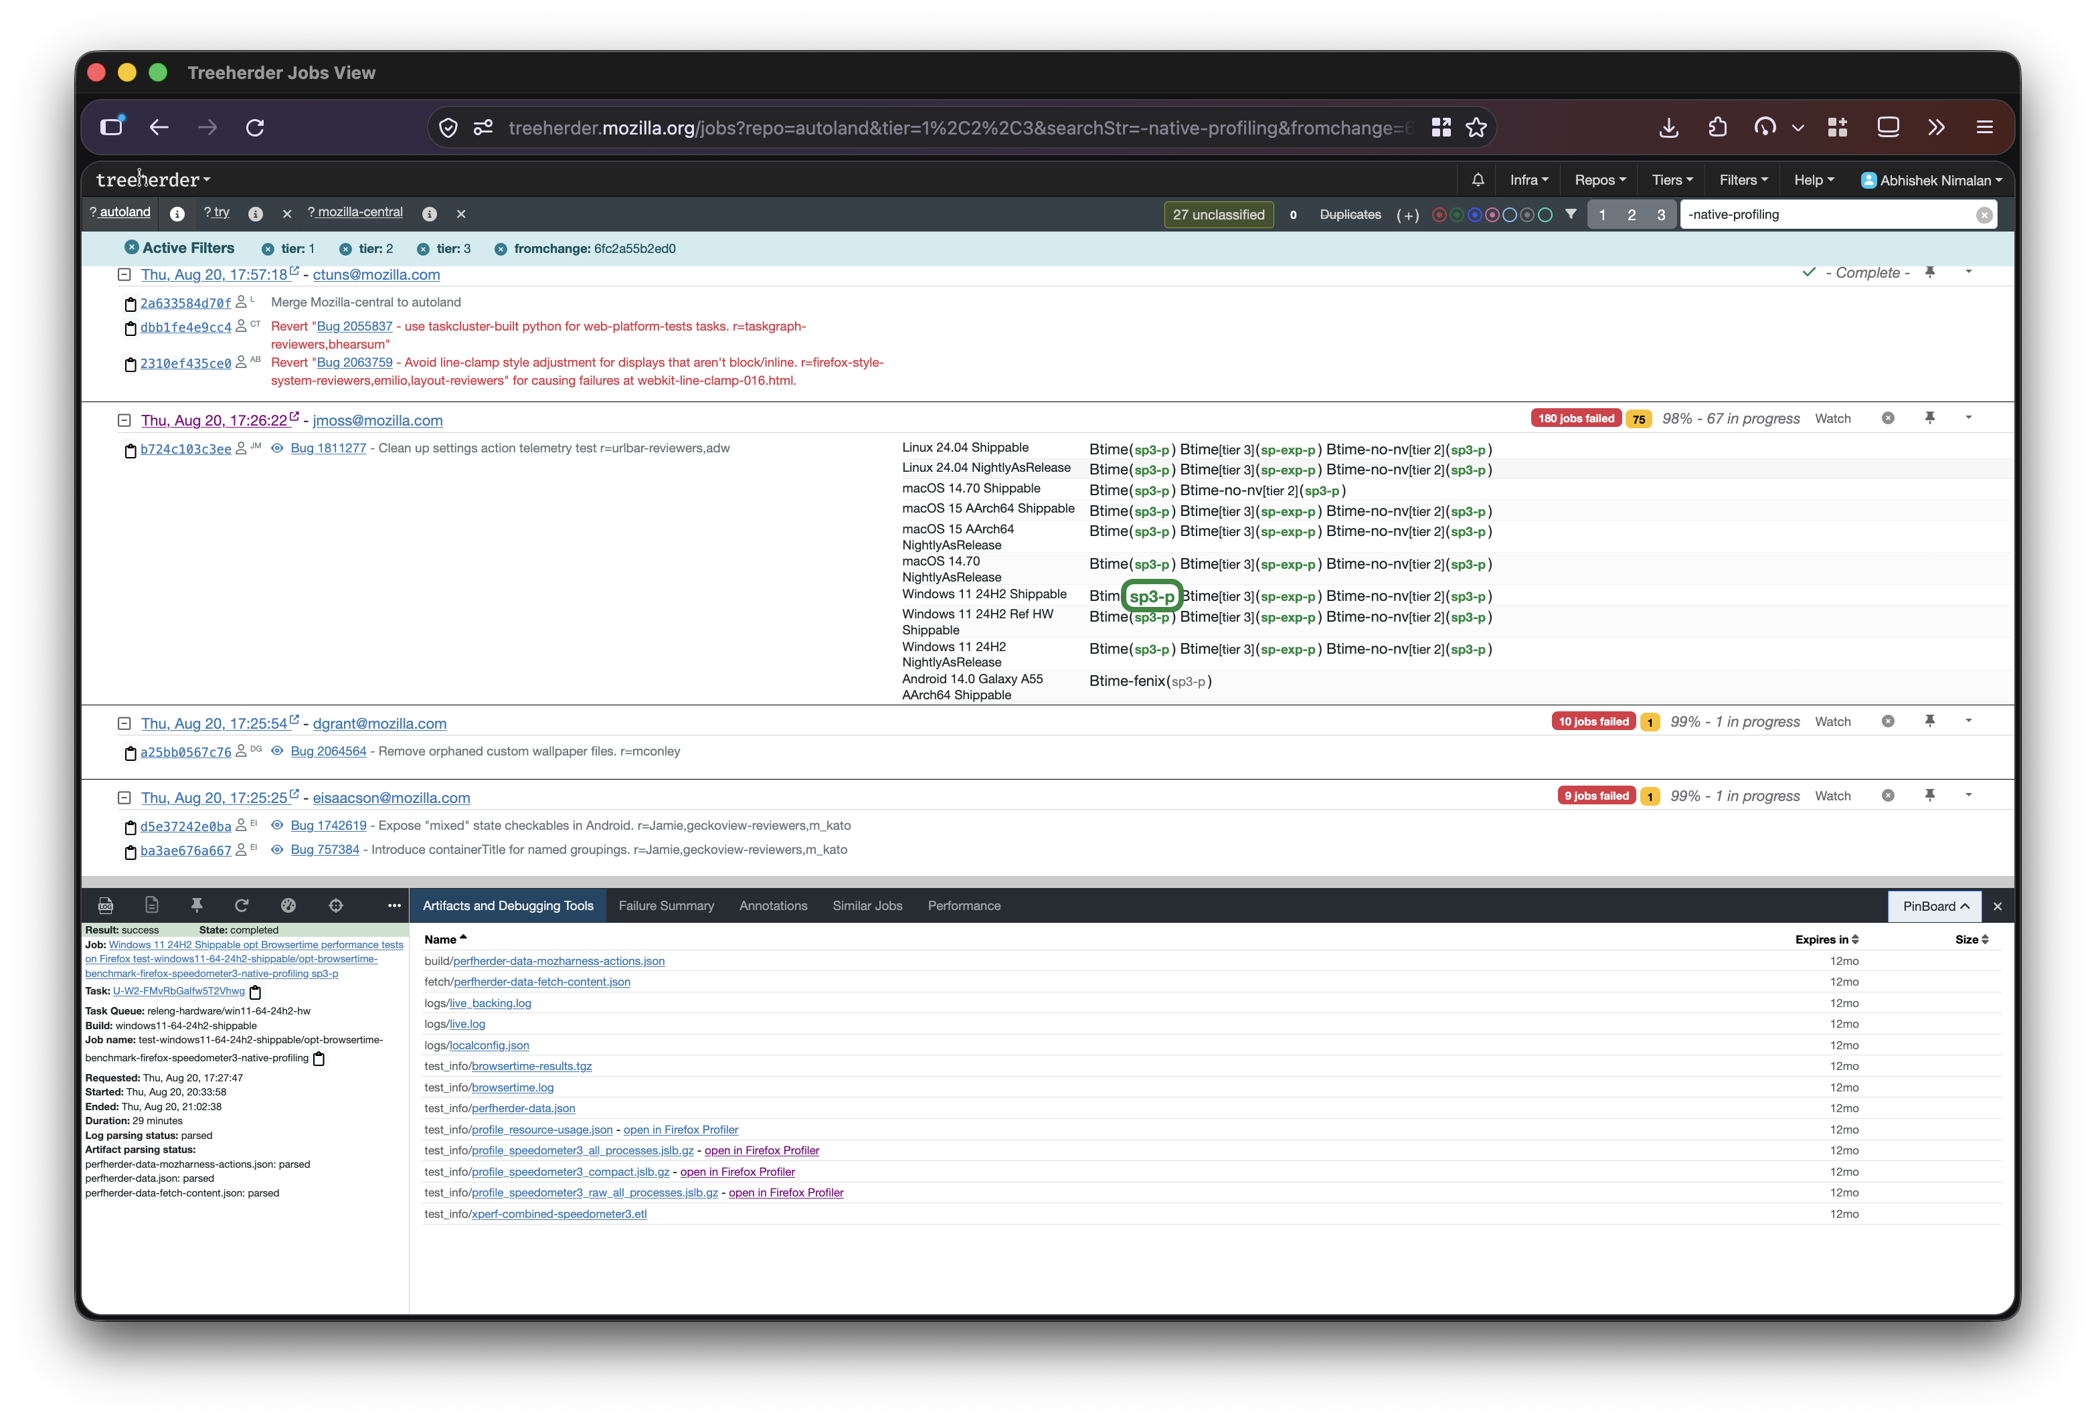Screen dimensions: 2096x1420
Task: Toggle the red failures status filter circle
Action: [x=1439, y=215]
